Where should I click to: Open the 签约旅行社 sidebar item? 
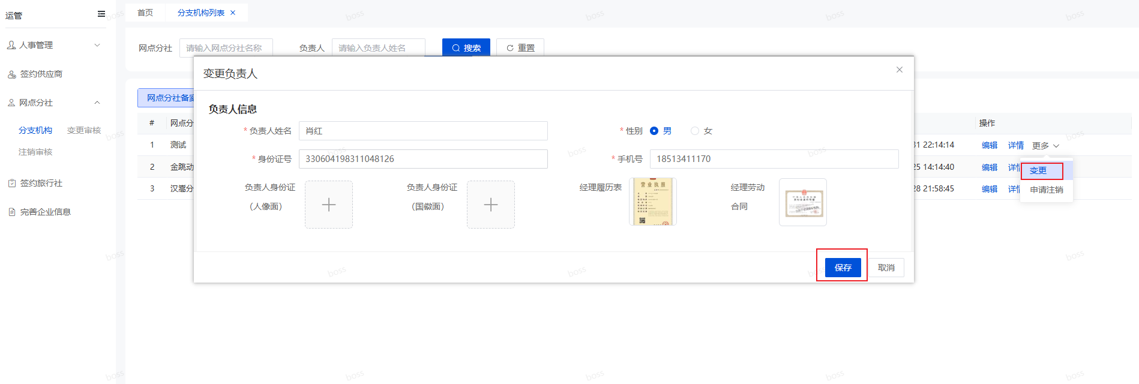pos(41,183)
